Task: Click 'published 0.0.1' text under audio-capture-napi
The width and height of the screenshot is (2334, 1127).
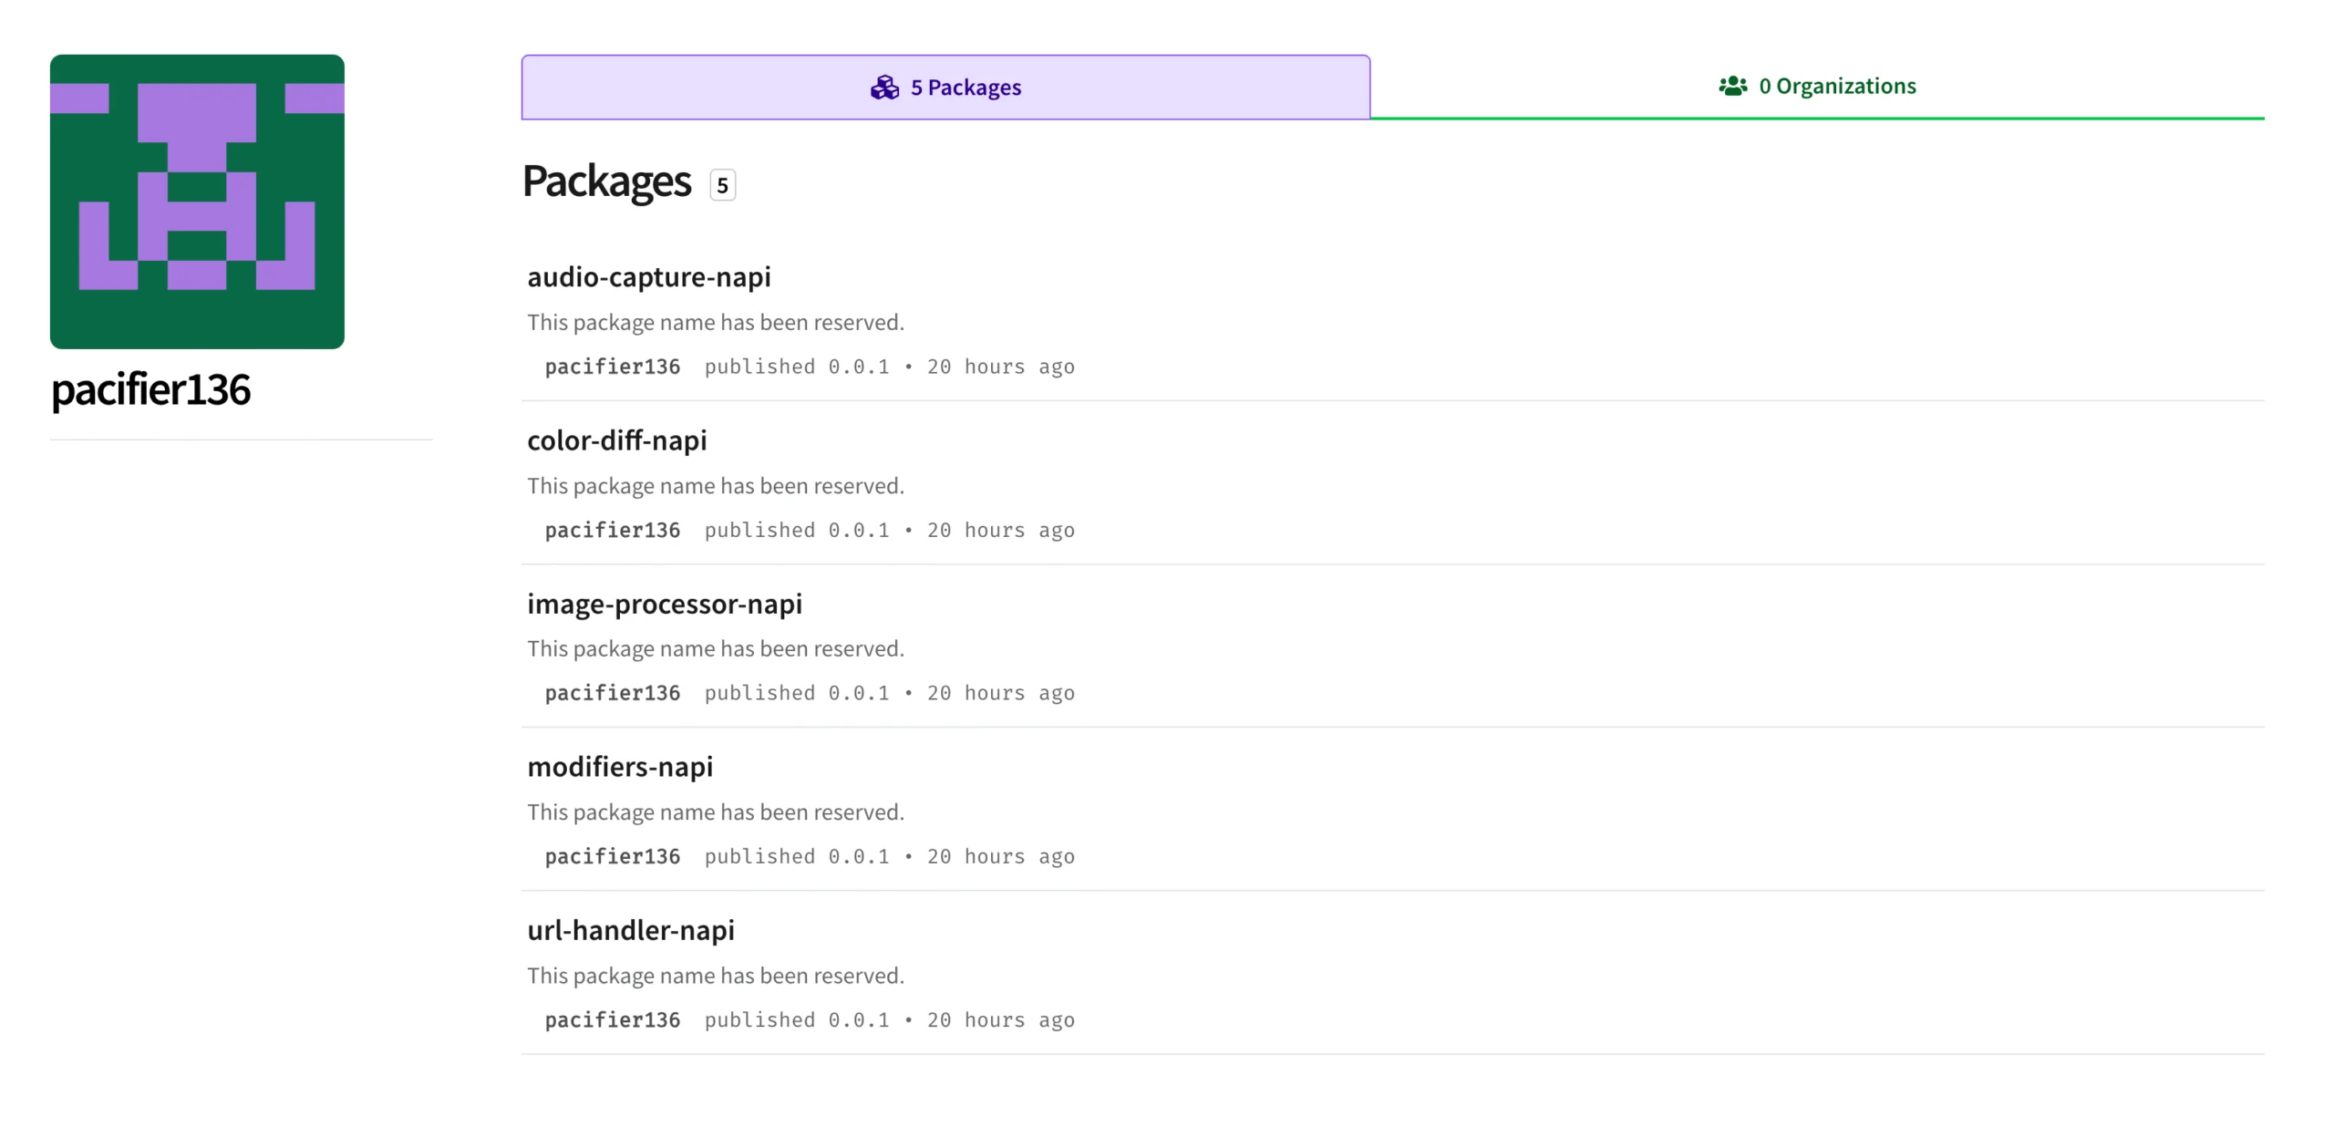Action: pyautogui.click(x=796, y=367)
